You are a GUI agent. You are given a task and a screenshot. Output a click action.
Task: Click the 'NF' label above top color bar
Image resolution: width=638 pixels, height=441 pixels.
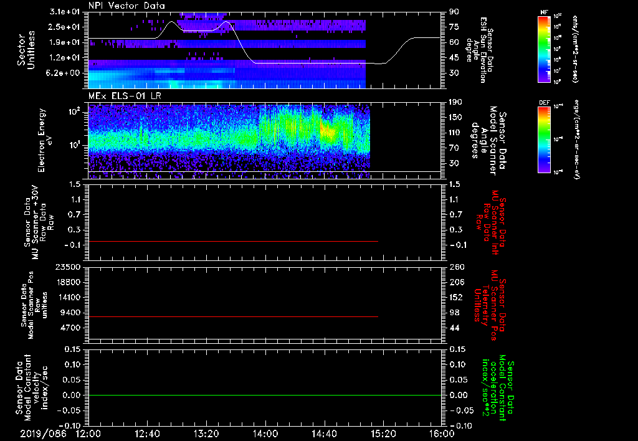[x=544, y=12]
